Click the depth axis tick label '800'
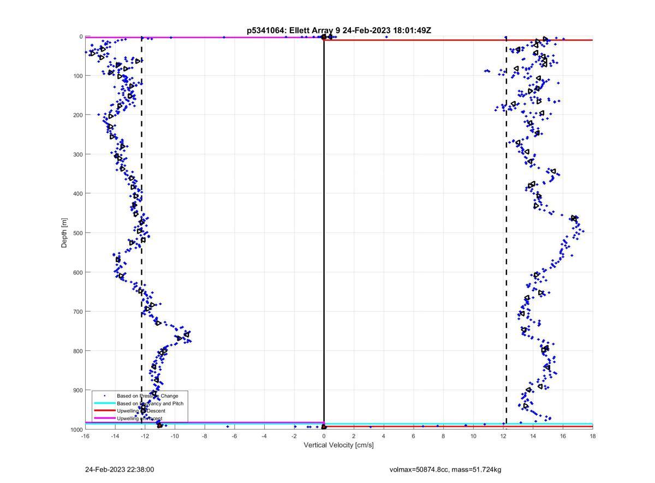Screen dimensions: 655x483 78,351
